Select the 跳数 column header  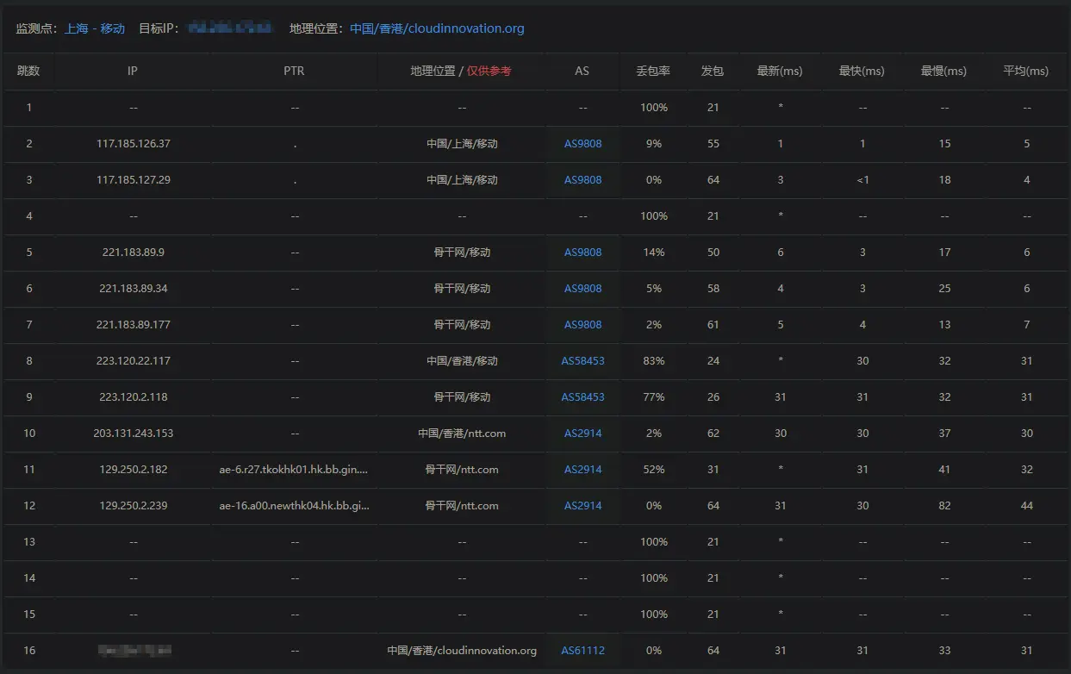click(28, 71)
